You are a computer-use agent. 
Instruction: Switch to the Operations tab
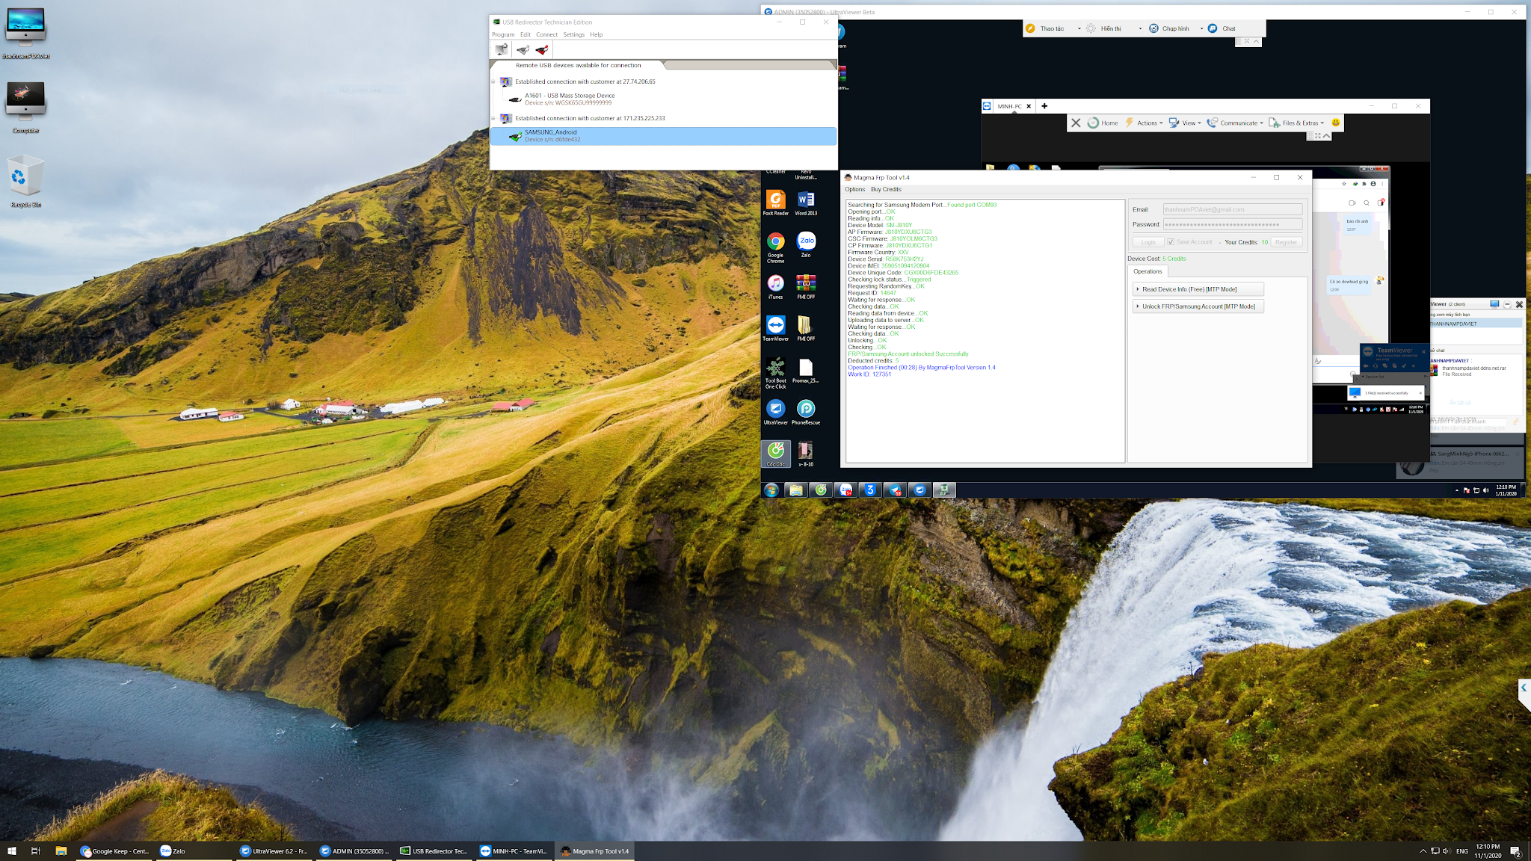click(x=1148, y=271)
